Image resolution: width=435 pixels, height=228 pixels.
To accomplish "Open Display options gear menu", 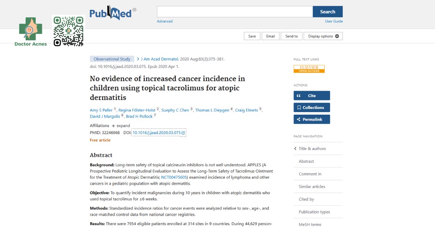I will tap(323, 36).
